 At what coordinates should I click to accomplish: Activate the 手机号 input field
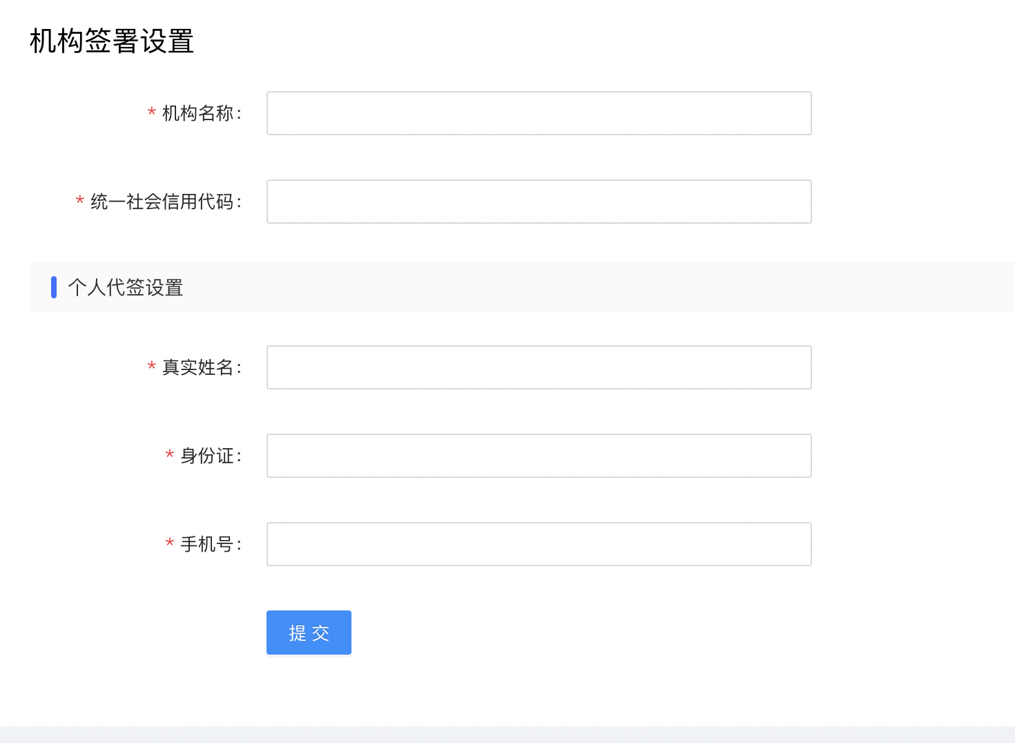tap(539, 544)
